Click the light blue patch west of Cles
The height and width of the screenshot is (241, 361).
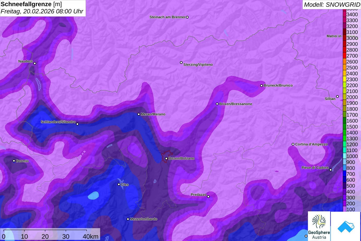[93, 196]
